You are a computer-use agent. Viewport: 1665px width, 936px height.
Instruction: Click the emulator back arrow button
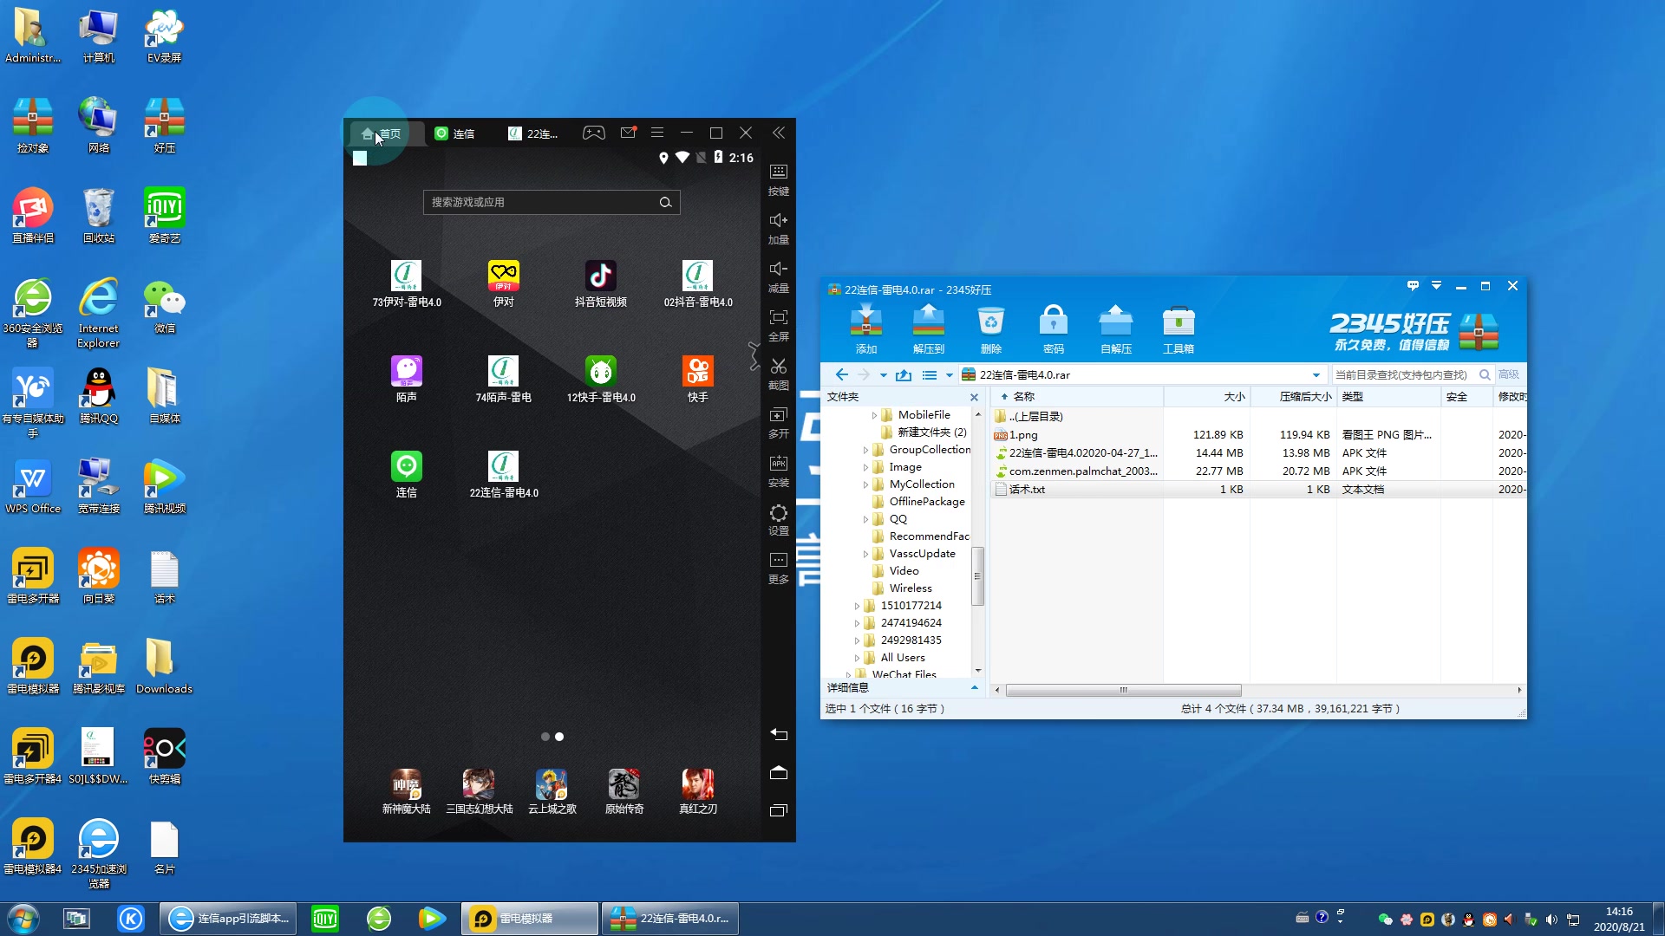779,734
